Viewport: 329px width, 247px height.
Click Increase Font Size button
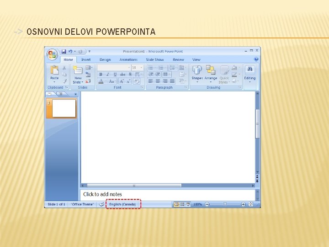122,81
